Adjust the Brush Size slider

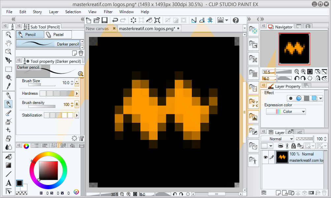pyautogui.click(x=42, y=85)
